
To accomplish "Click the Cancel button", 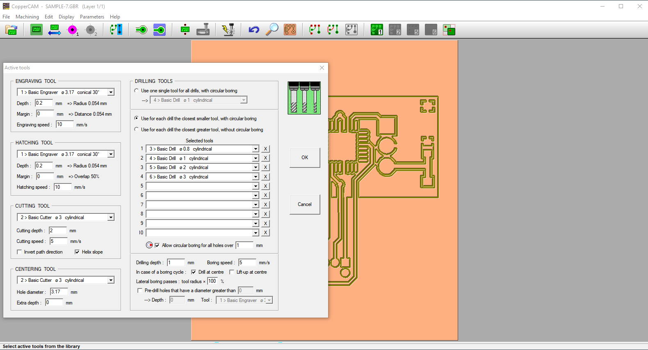I will pos(305,204).
